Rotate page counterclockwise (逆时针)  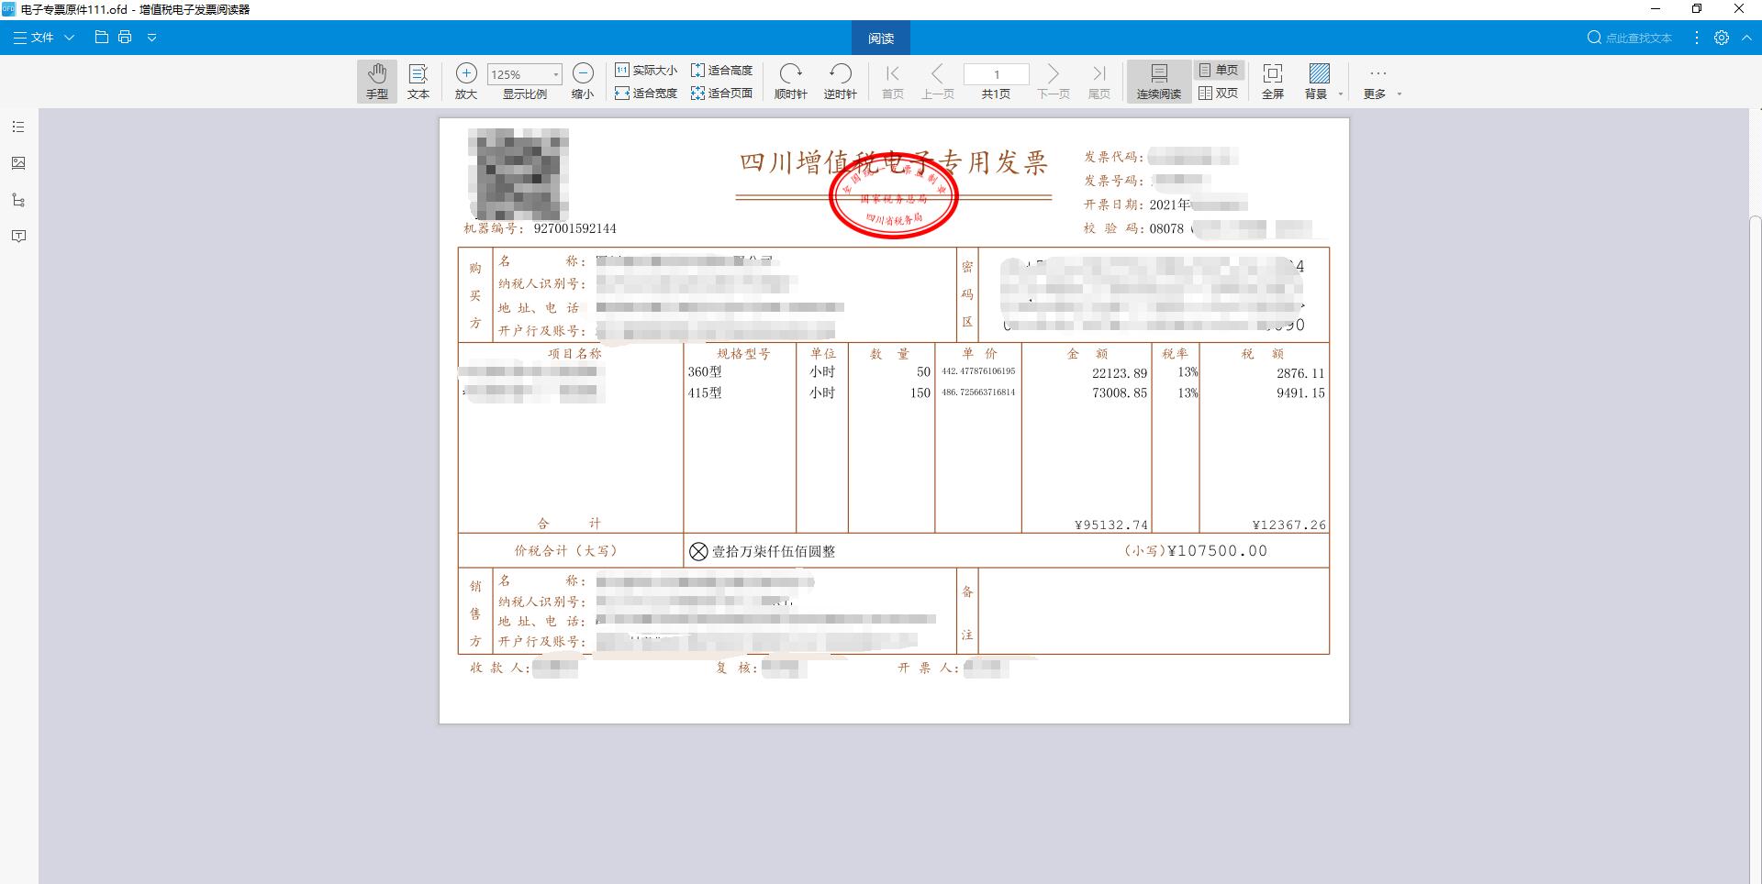[840, 81]
